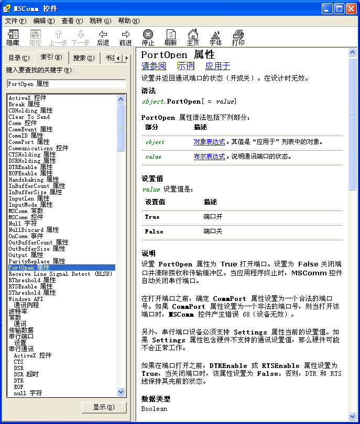Select 'InBufferCount 属性' index entry
This screenshot has width=360, height=424.
[x=37, y=186]
